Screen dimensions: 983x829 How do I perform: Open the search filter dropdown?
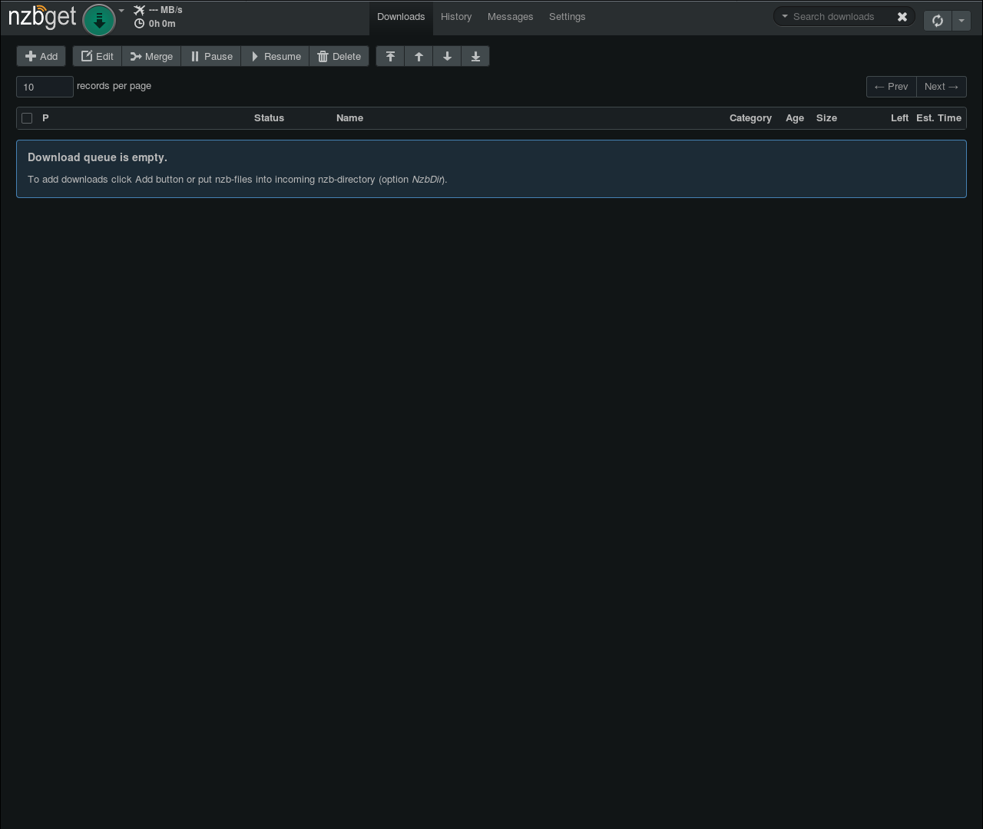pyautogui.click(x=785, y=16)
